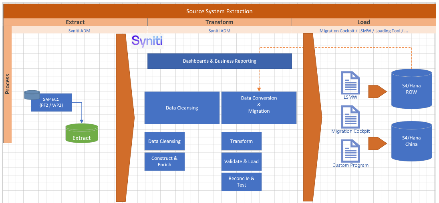Viewport: 439px width, 203px height.
Task: Select the Migration Cockpit document icon
Action: (x=350, y=116)
